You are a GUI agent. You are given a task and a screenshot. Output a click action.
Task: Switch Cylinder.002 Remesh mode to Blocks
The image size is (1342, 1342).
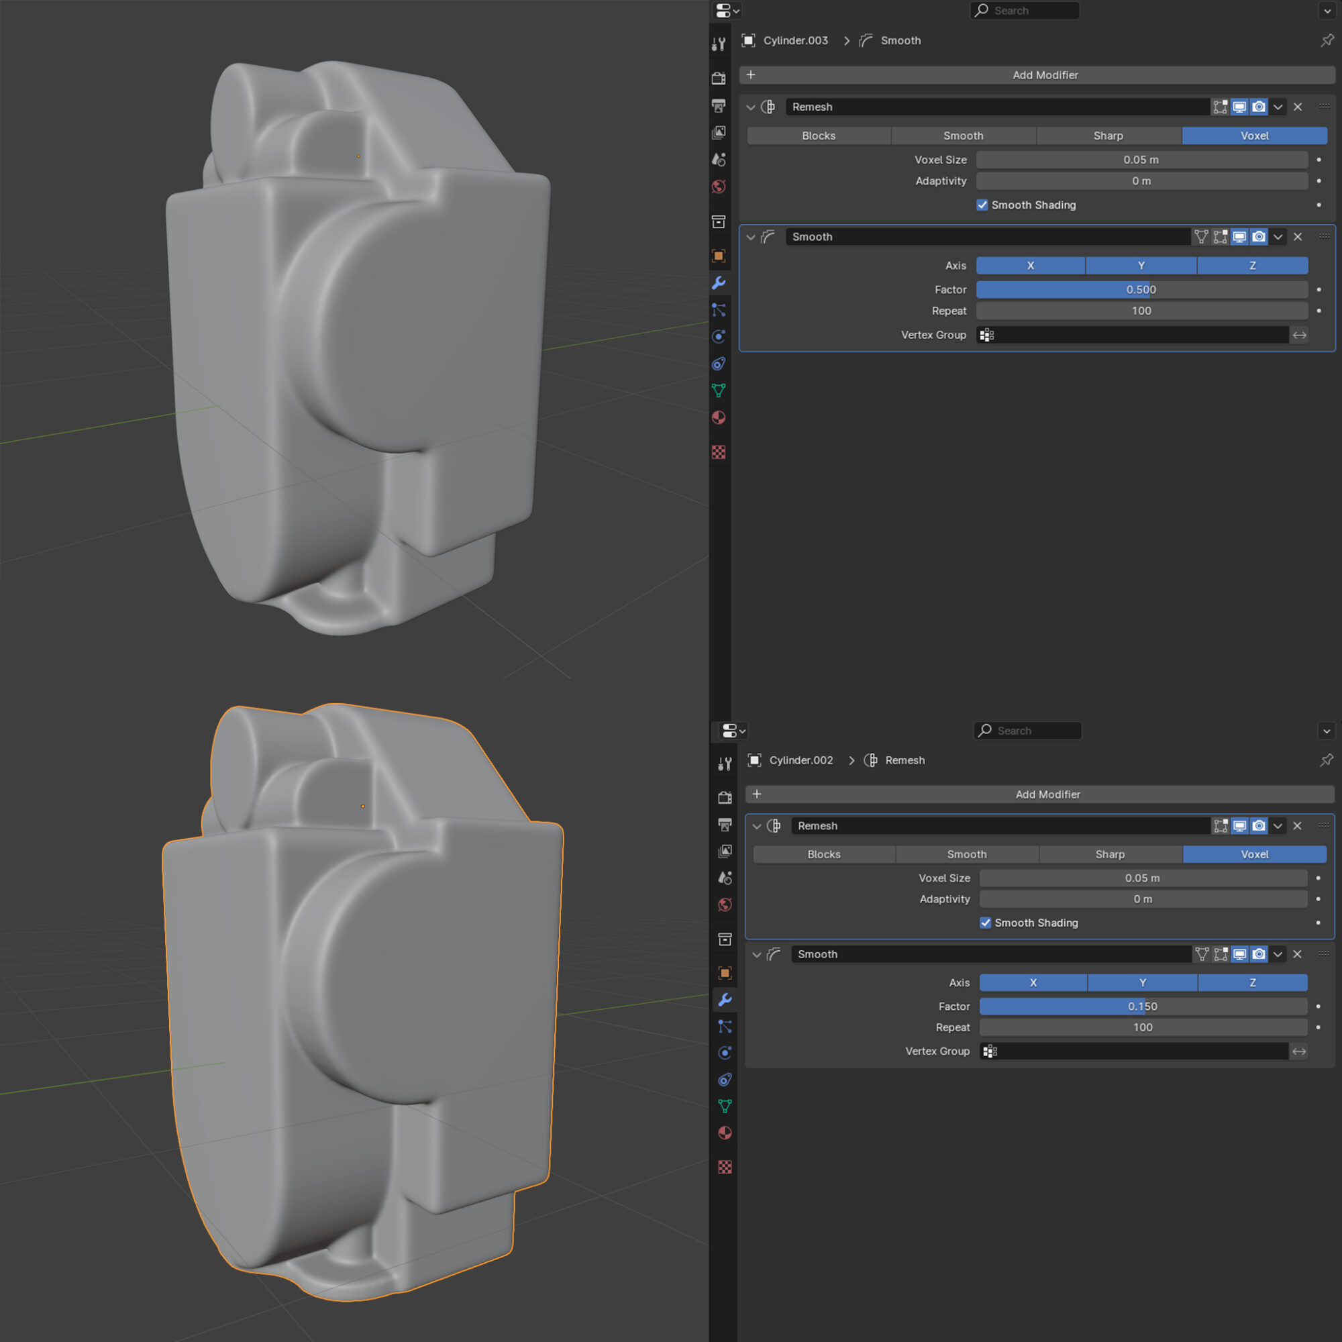tap(824, 854)
